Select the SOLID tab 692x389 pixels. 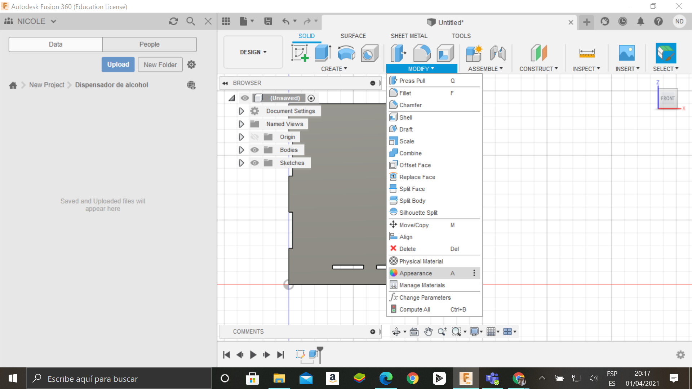307,36
